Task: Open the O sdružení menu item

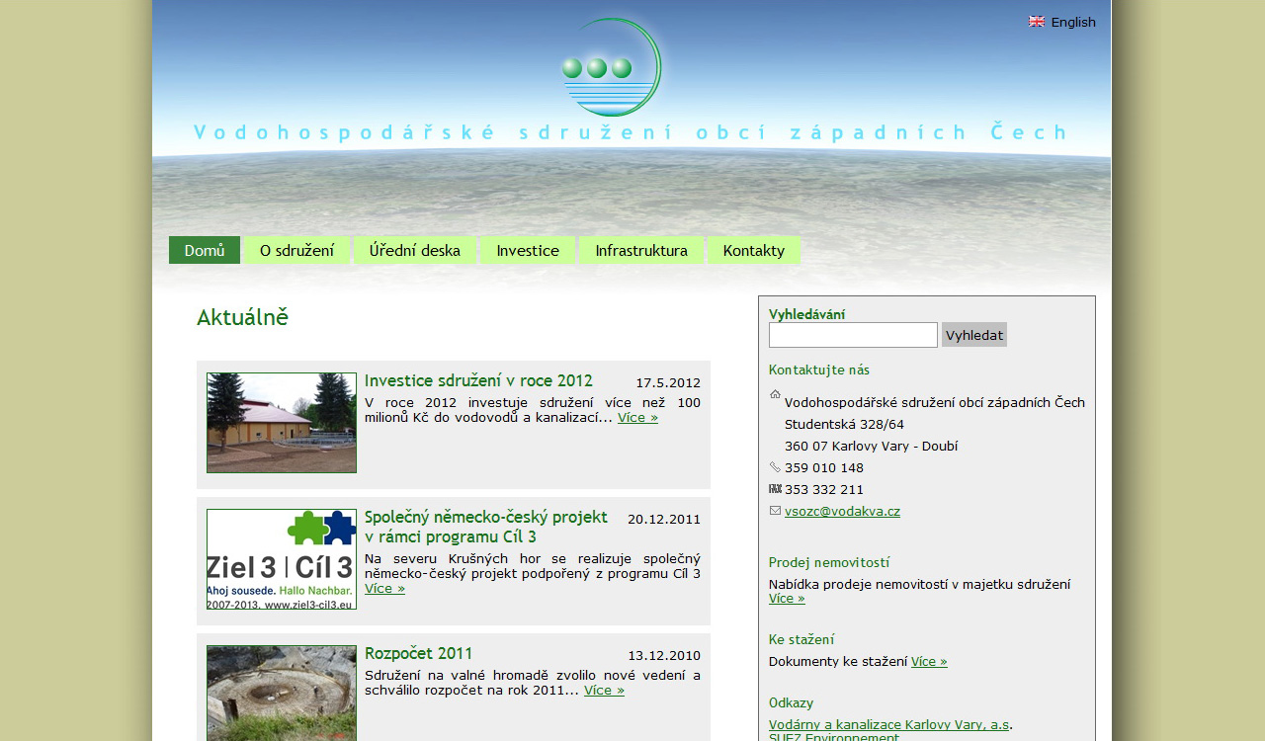Action: pyautogui.click(x=296, y=250)
